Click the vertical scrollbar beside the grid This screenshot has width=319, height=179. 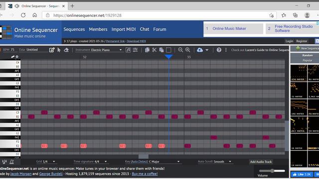(287, 136)
